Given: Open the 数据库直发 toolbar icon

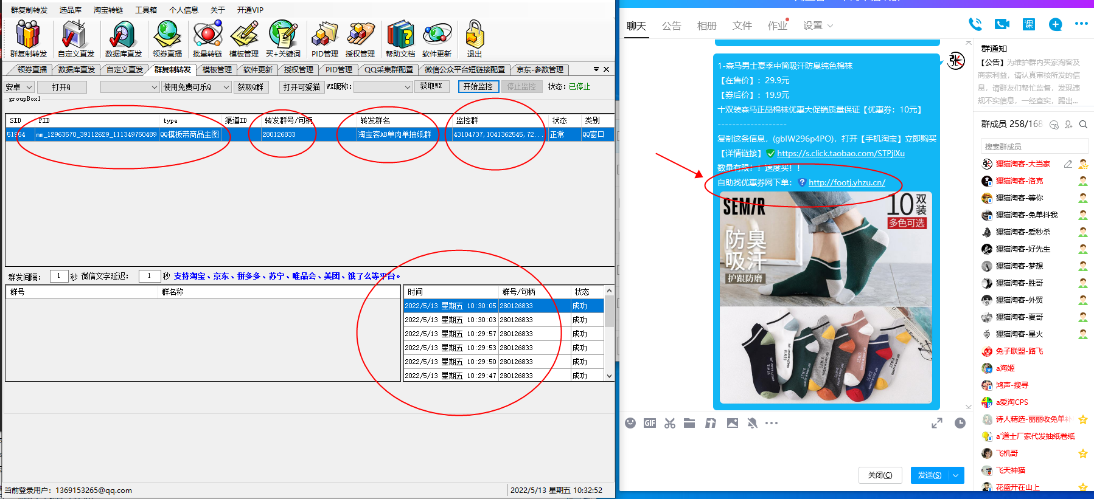Looking at the screenshot, I should [x=123, y=38].
